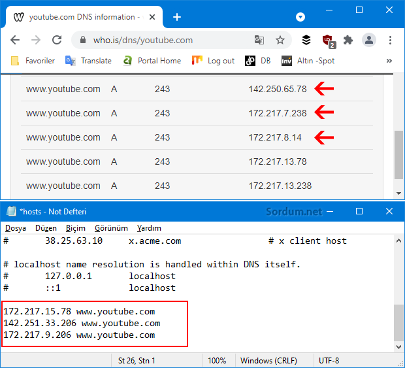The height and width of the screenshot is (368, 405).
Task: Go back with the browser back arrow
Action: pos(15,40)
